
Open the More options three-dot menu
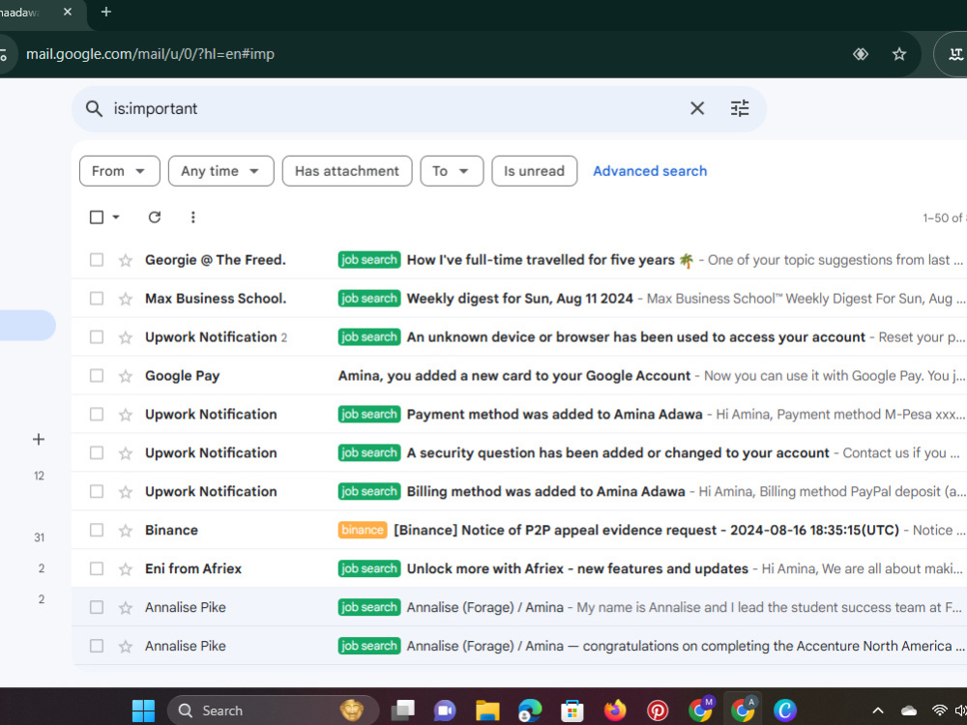coord(193,217)
